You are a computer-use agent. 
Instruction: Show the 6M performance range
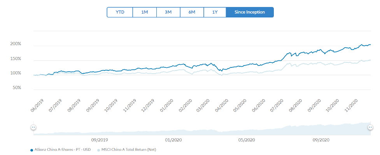coord(192,12)
